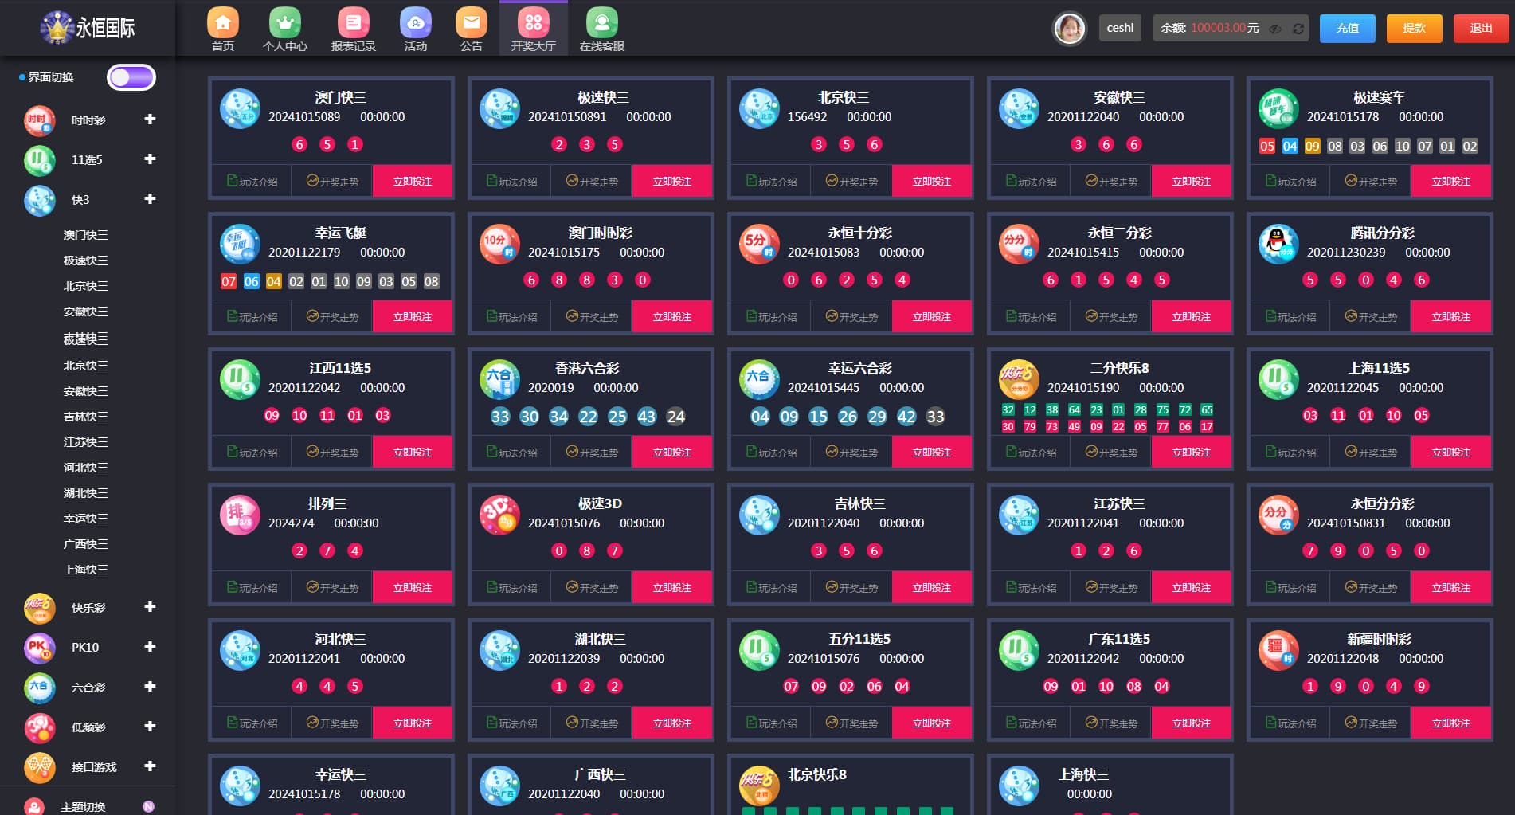Contact 在线客服 online support icon
Image resolution: width=1515 pixels, height=815 pixels.
pyautogui.click(x=601, y=29)
